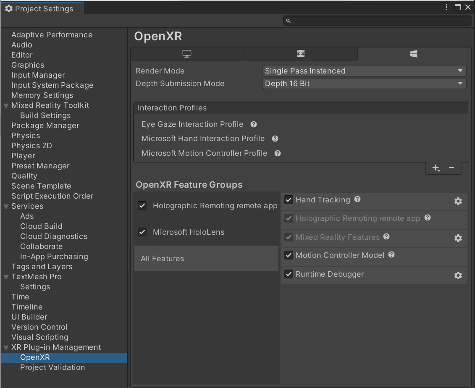Open TextMesh Pro Settings item
This screenshot has height=388, width=475.
point(35,286)
